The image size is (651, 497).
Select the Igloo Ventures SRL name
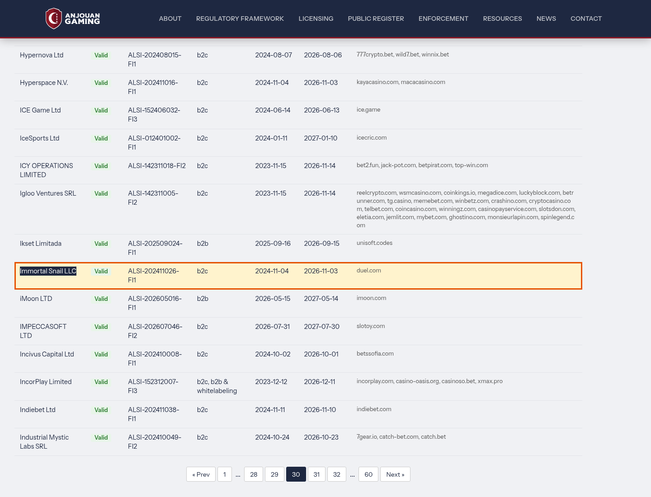pyautogui.click(x=48, y=193)
